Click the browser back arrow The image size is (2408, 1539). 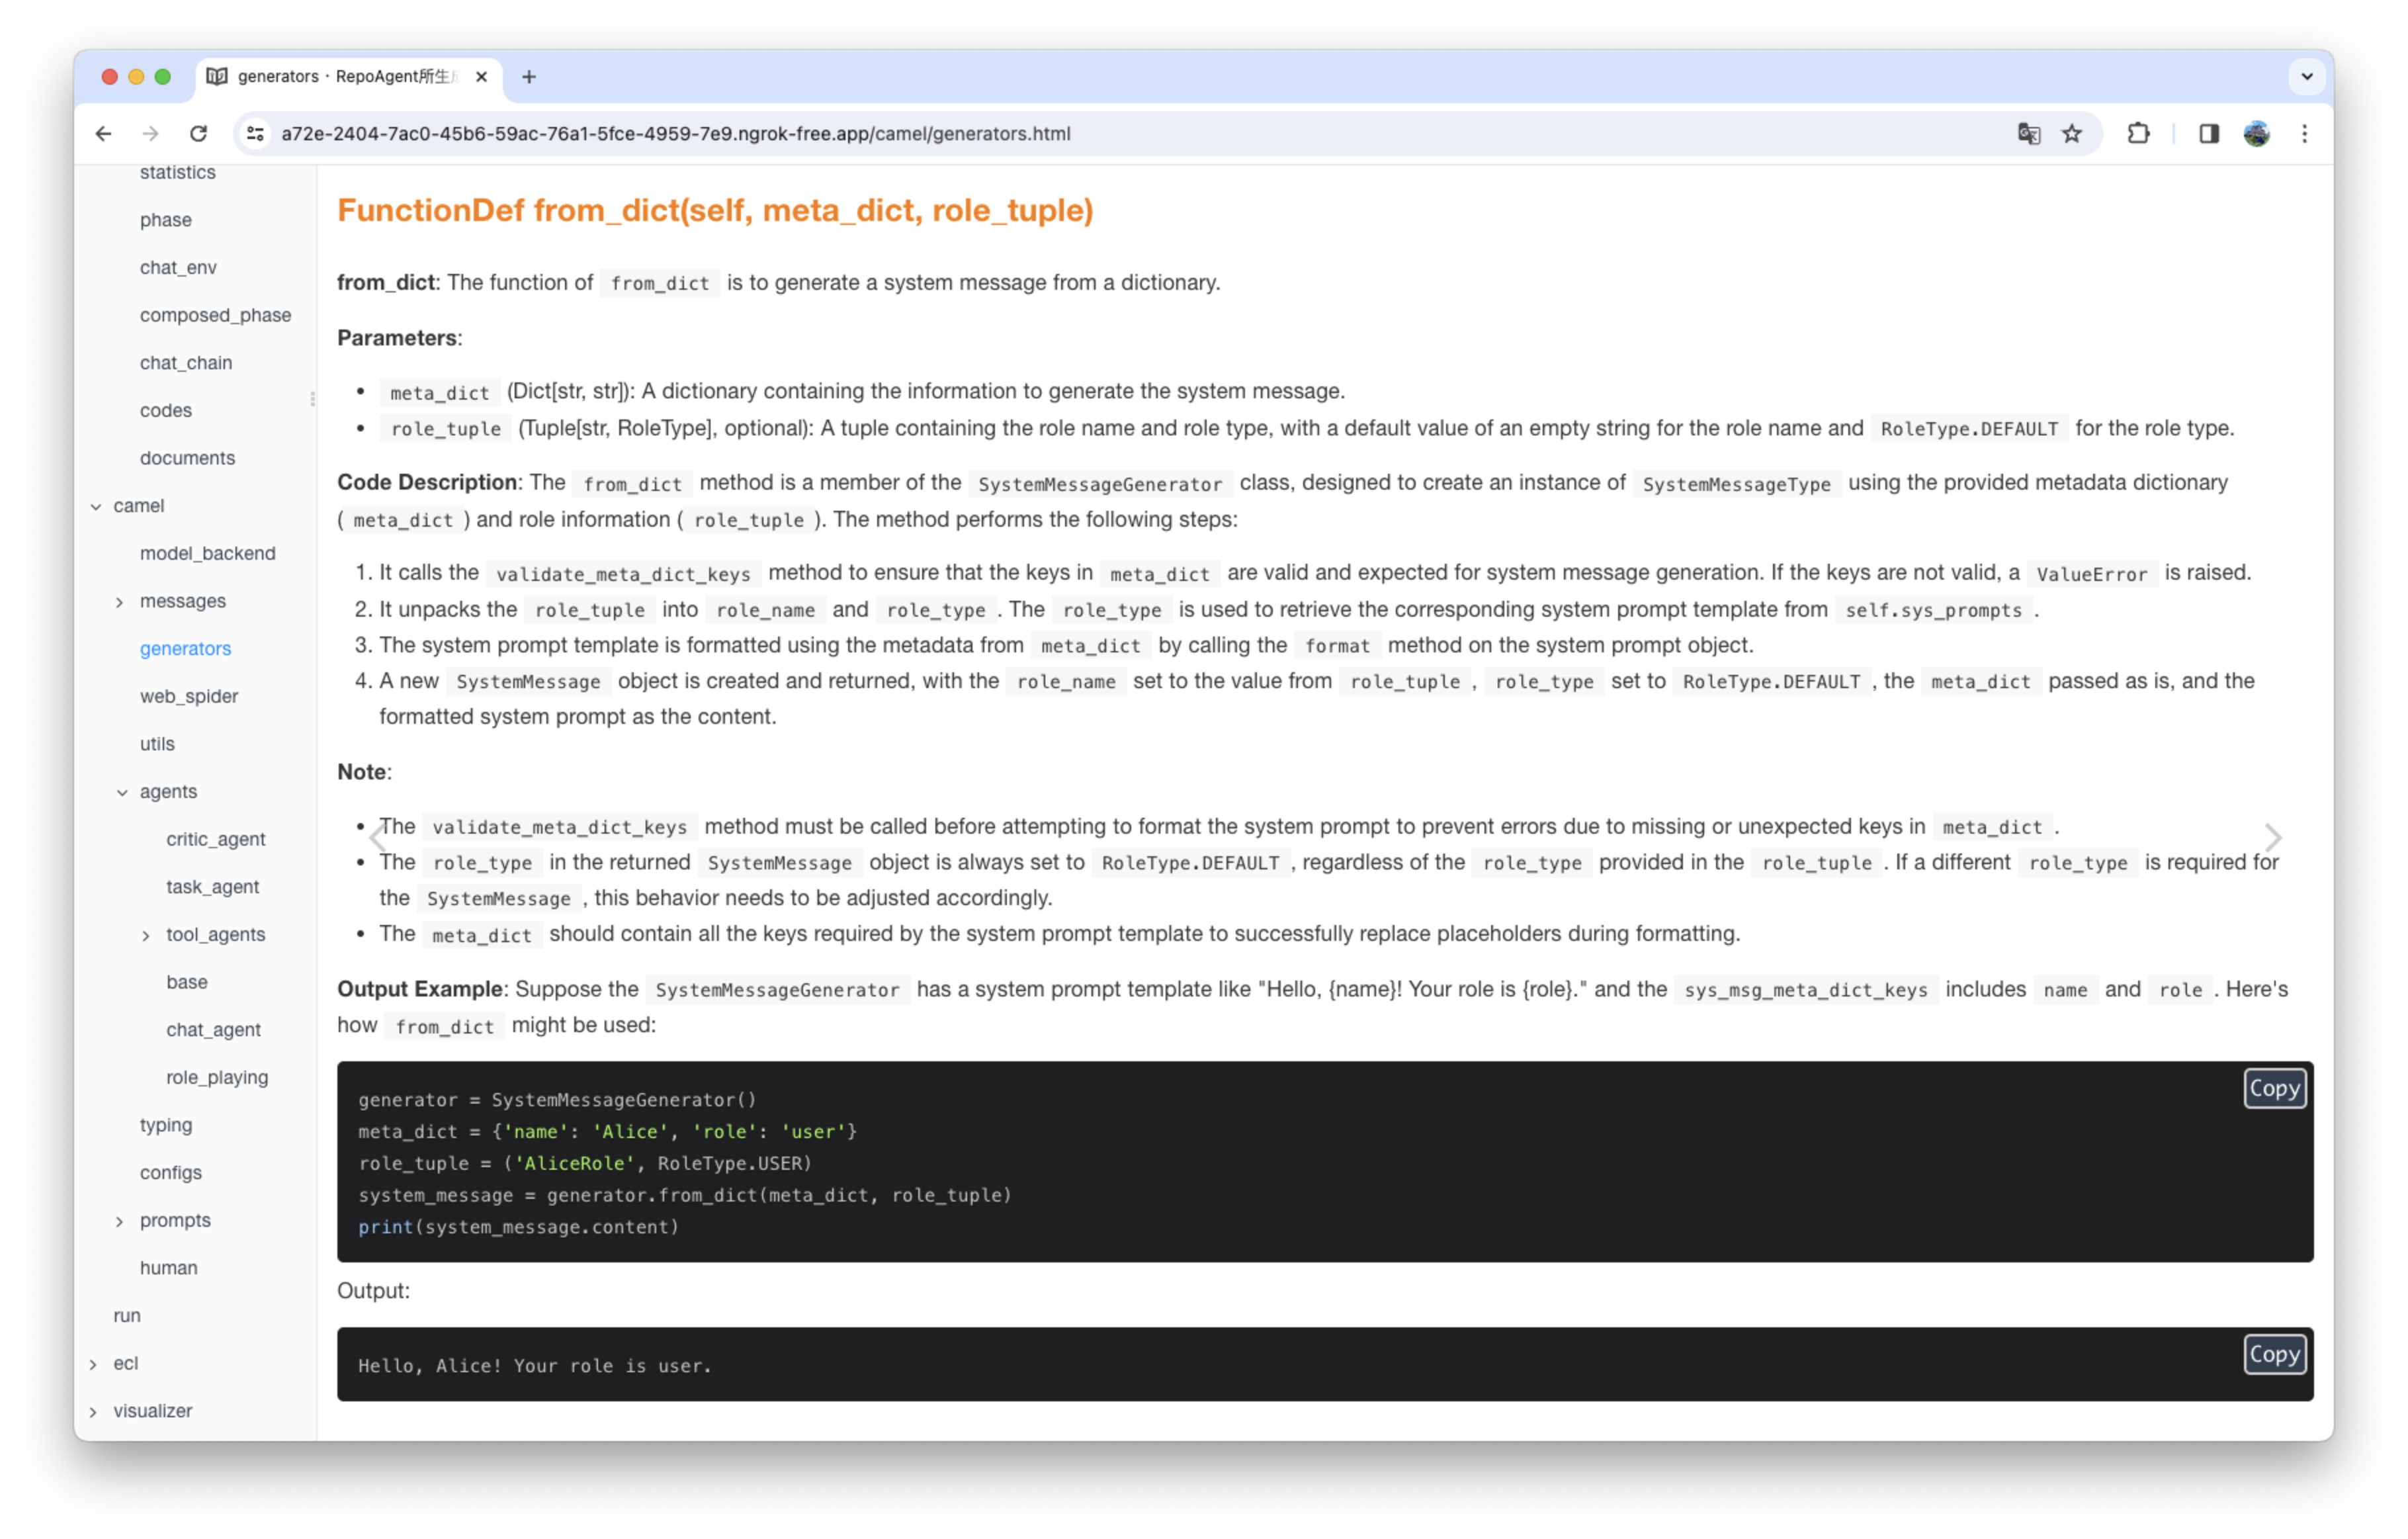103,134
